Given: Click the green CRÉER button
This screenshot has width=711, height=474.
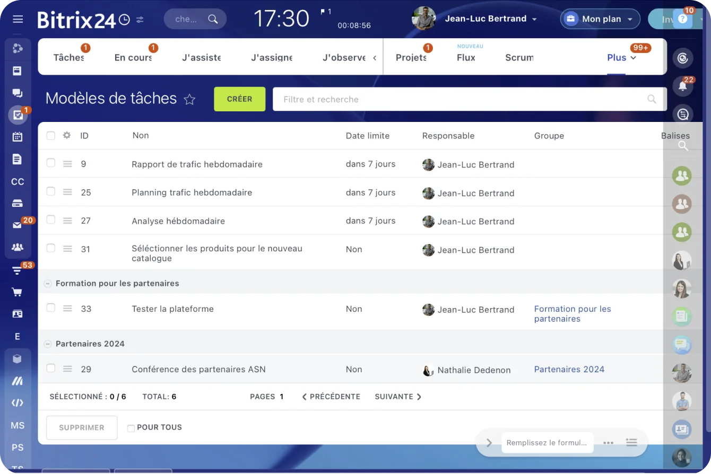Looking at the screenshot, I should [x=239, y=99].
